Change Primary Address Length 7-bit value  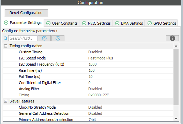click(92, 120)
